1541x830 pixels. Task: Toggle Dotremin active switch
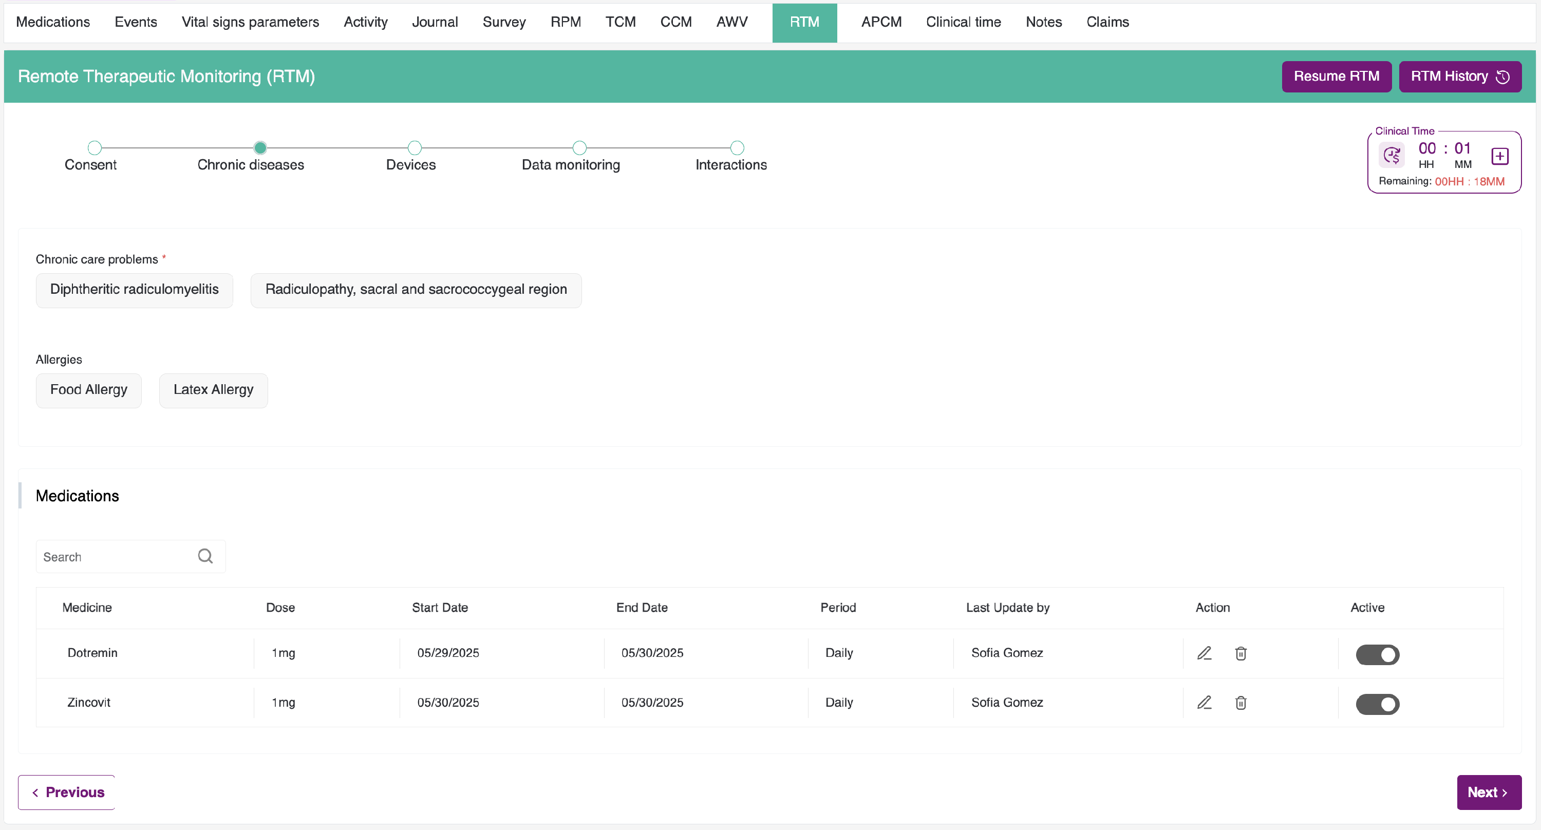pos(1377,655)
